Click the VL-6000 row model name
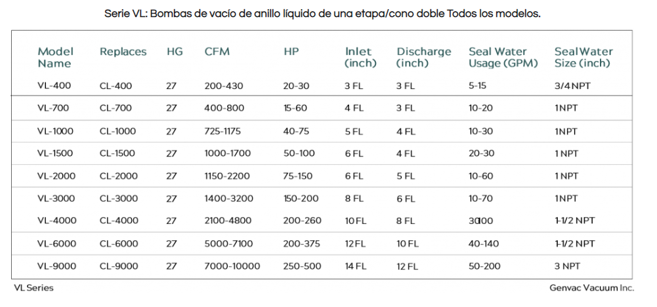Image resolution: width=657 pixels, height=307 pixels. [56, 244]
